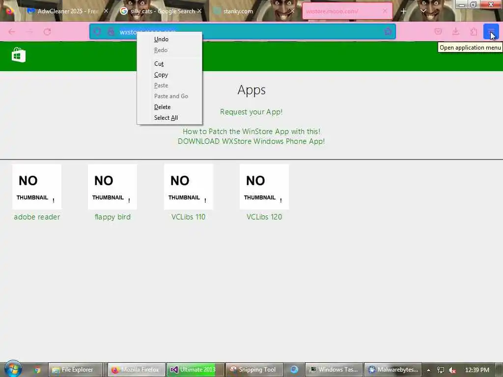Open the VCLibs 120 app link
The height and width of the screenshot is (377, 503).
click(x=264, y=217)
